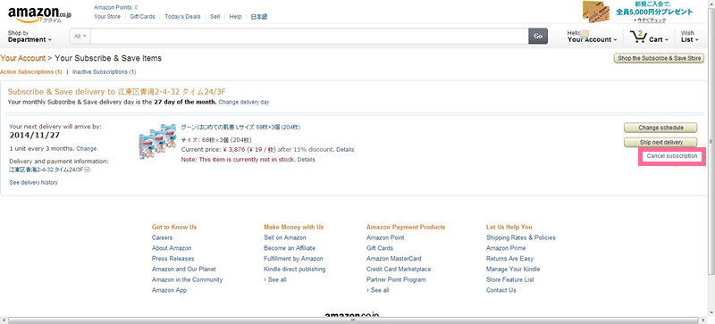
Task: Click inside the search input field
Action: [x=309, y=36]
